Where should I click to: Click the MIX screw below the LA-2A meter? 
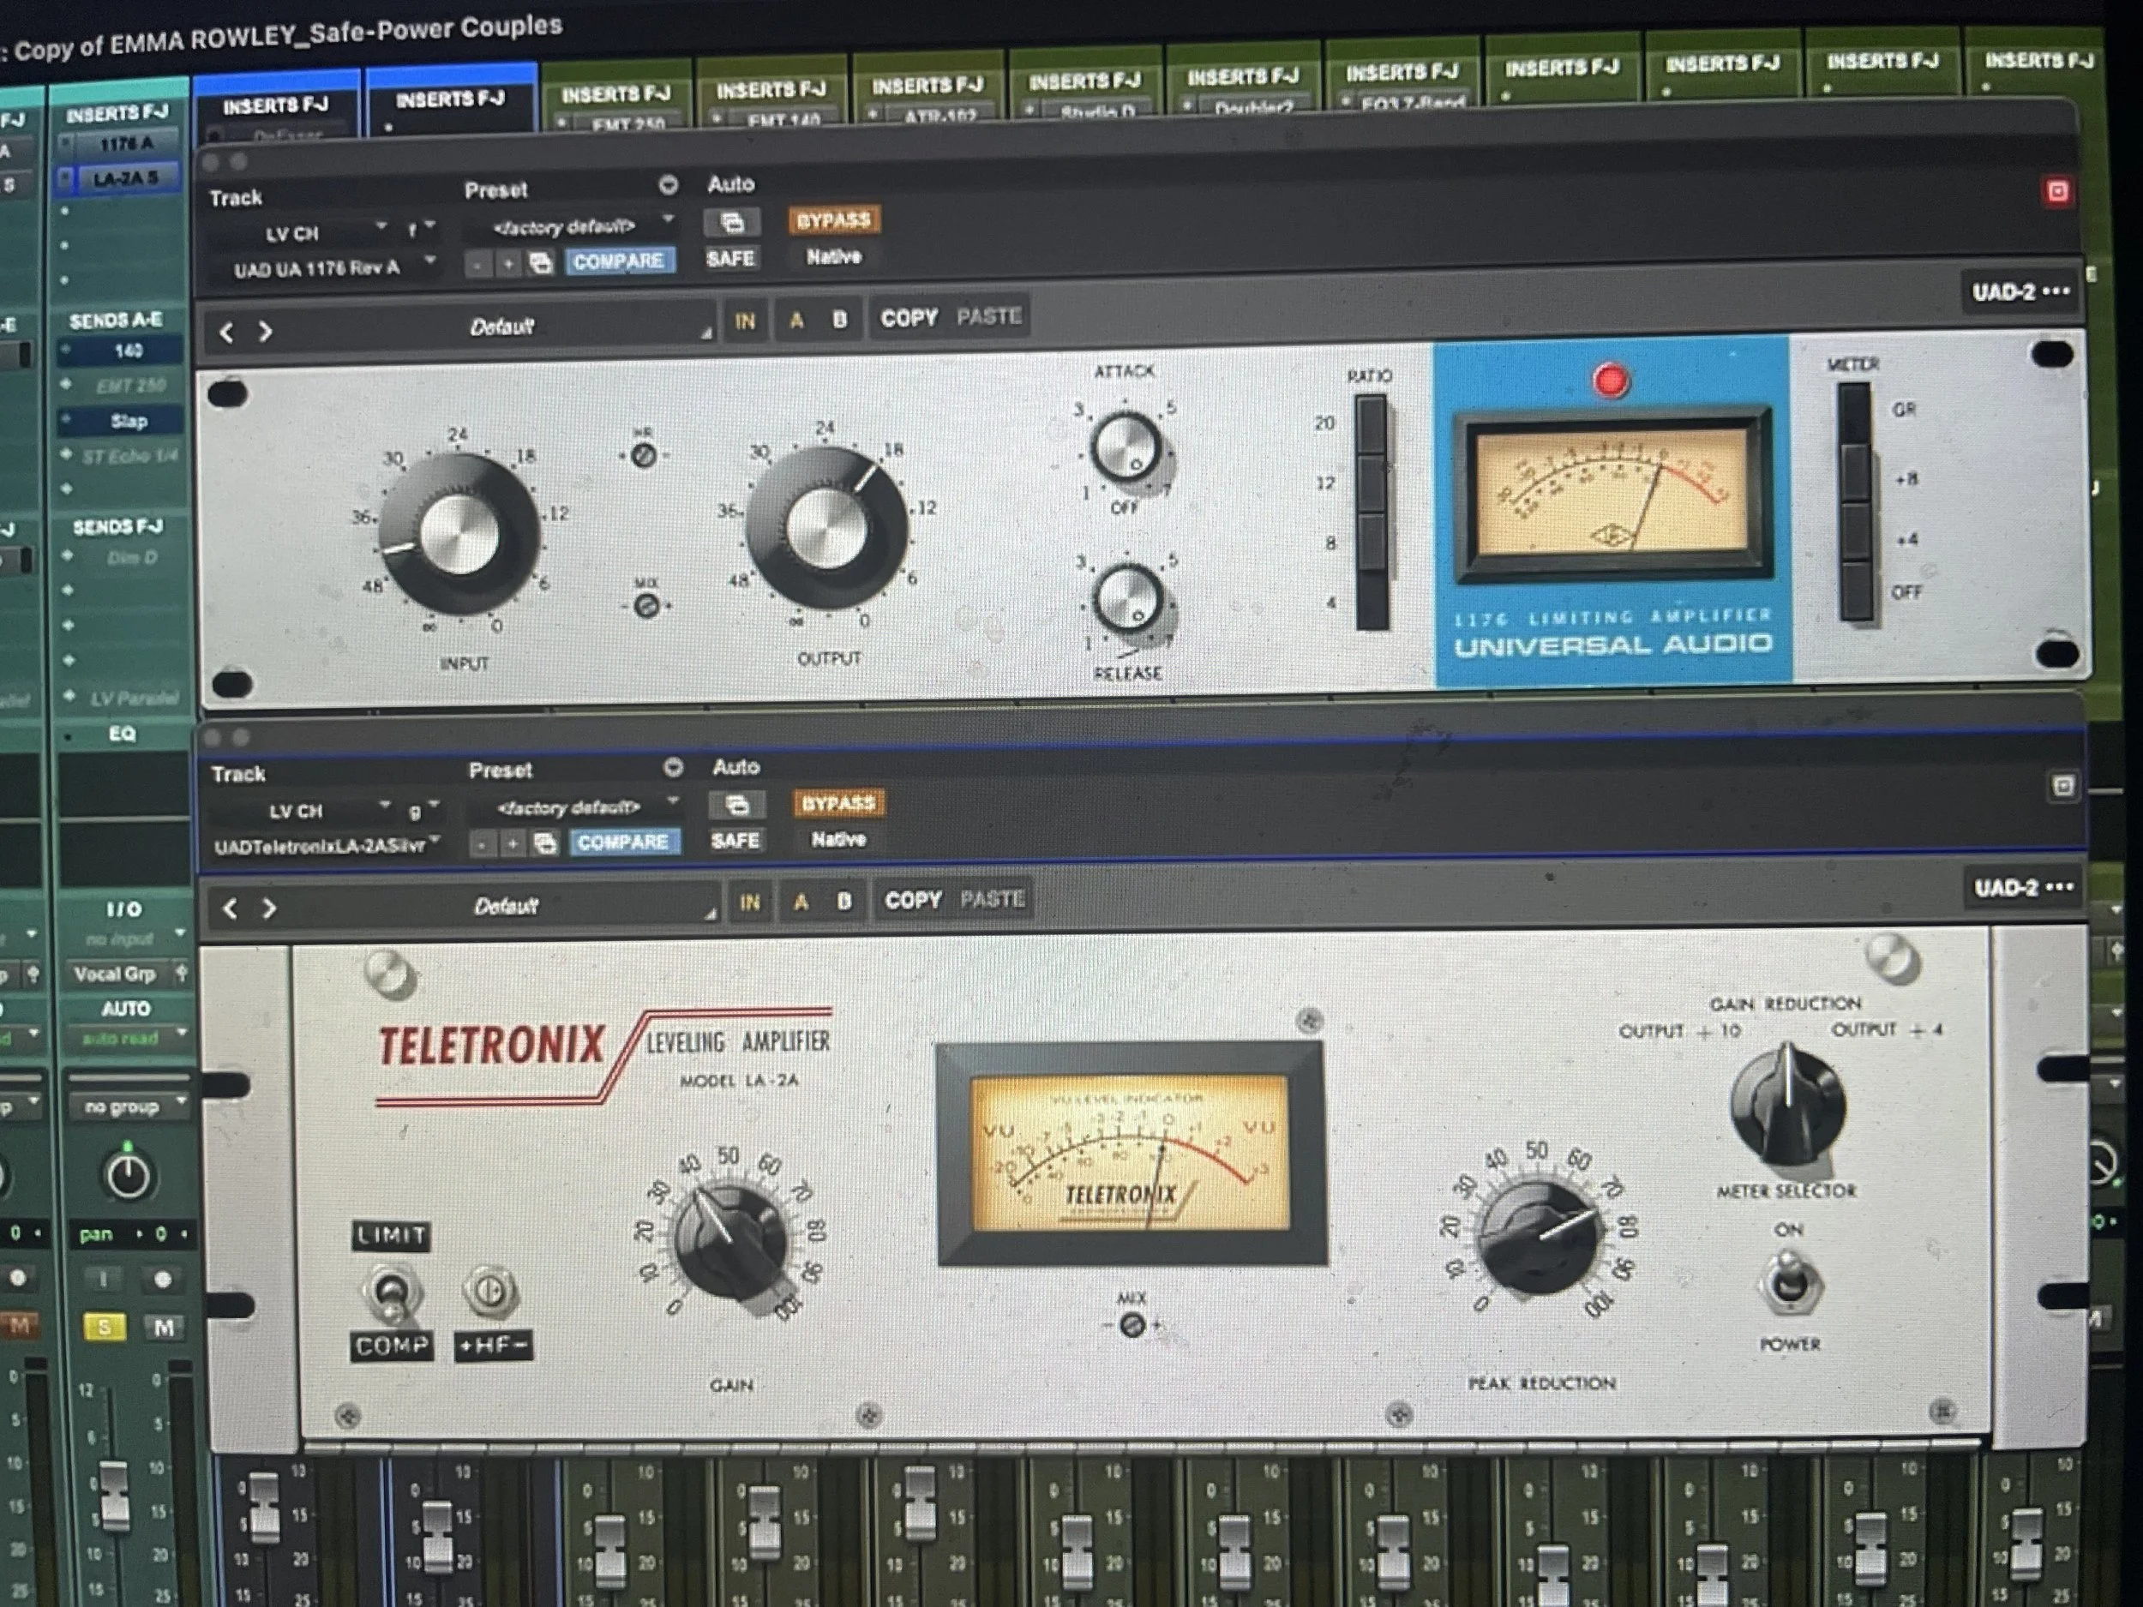pos(1132,1325)
